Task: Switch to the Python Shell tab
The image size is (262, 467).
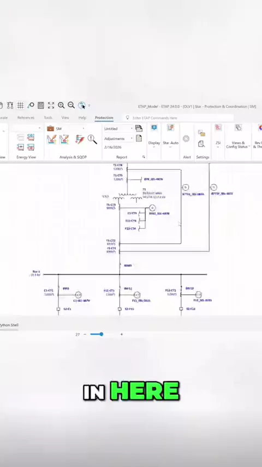Action: [x=9, y=325]
